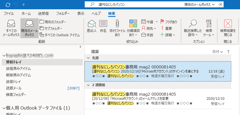Collapse the 先週 results group
This screenshot has height=115, width=240.
88,58
